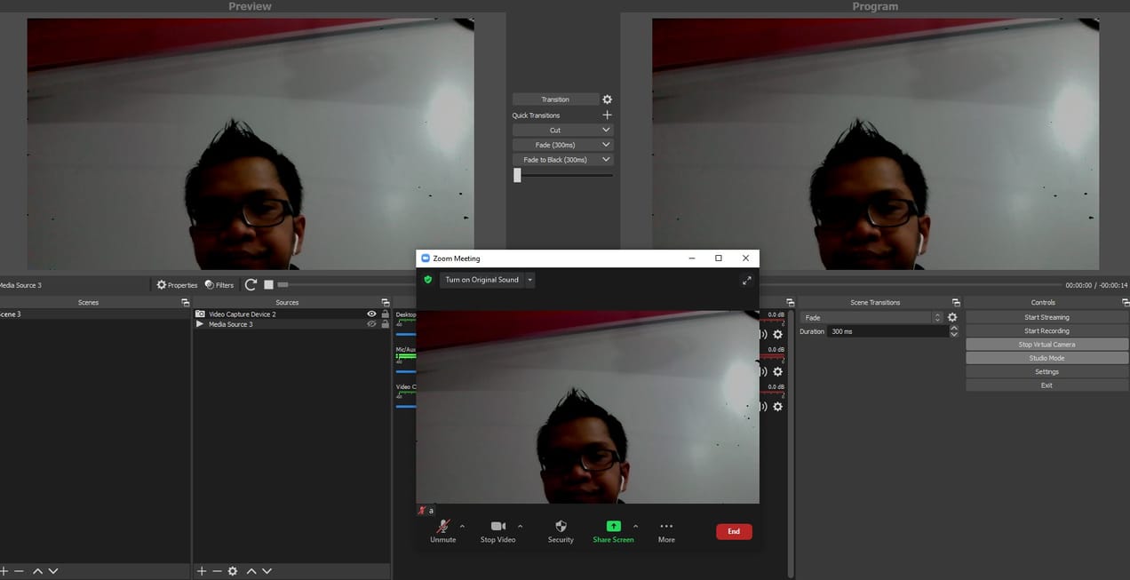Show the Media Source 3 source

point(370,323)
